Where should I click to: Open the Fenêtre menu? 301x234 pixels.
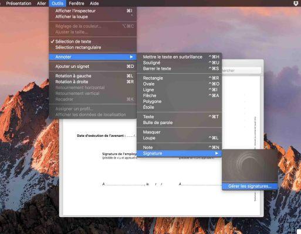coord(76,4)
